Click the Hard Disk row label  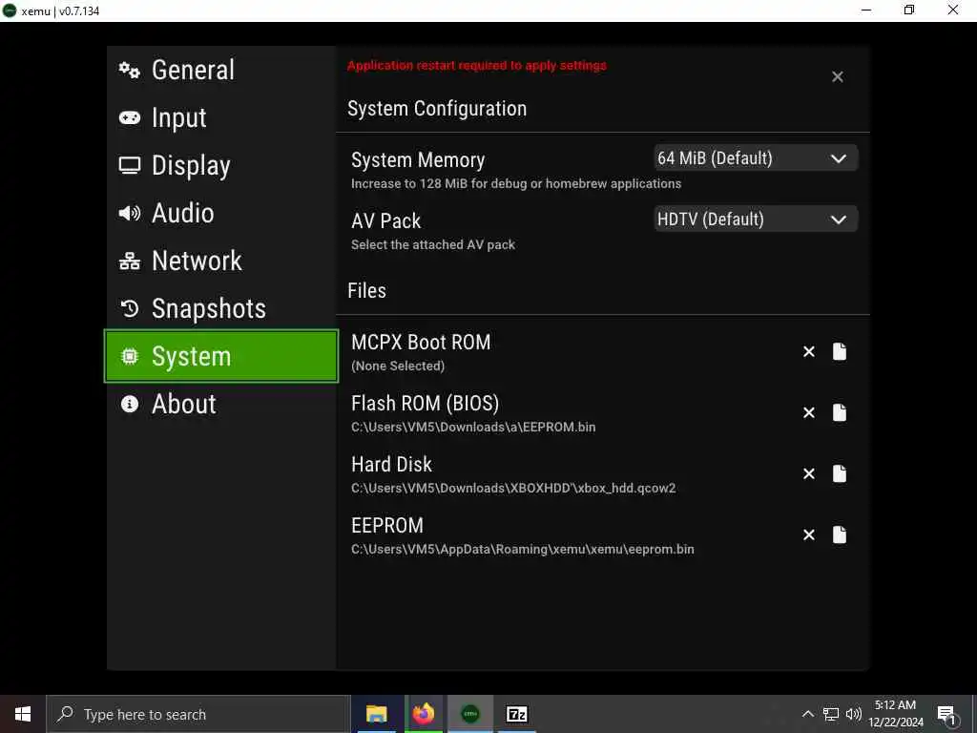(x=391, y=465)
